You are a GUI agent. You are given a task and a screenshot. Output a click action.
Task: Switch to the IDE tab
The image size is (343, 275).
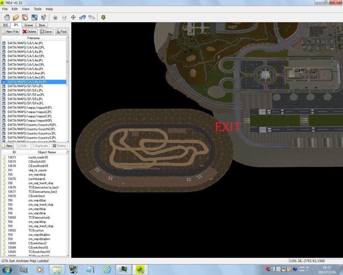[6, 25]
